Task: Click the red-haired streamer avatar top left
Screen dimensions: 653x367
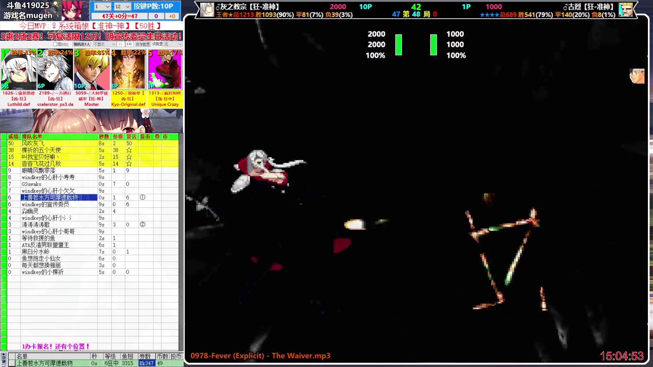Action: [71, 11]
